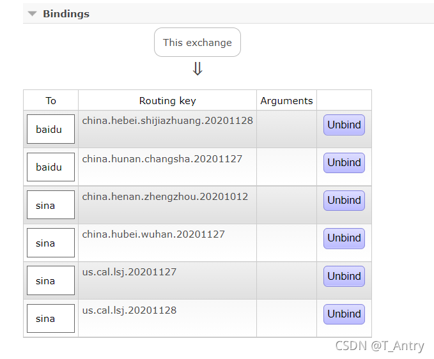Click the downward double arrow icon

coord(198,68)
